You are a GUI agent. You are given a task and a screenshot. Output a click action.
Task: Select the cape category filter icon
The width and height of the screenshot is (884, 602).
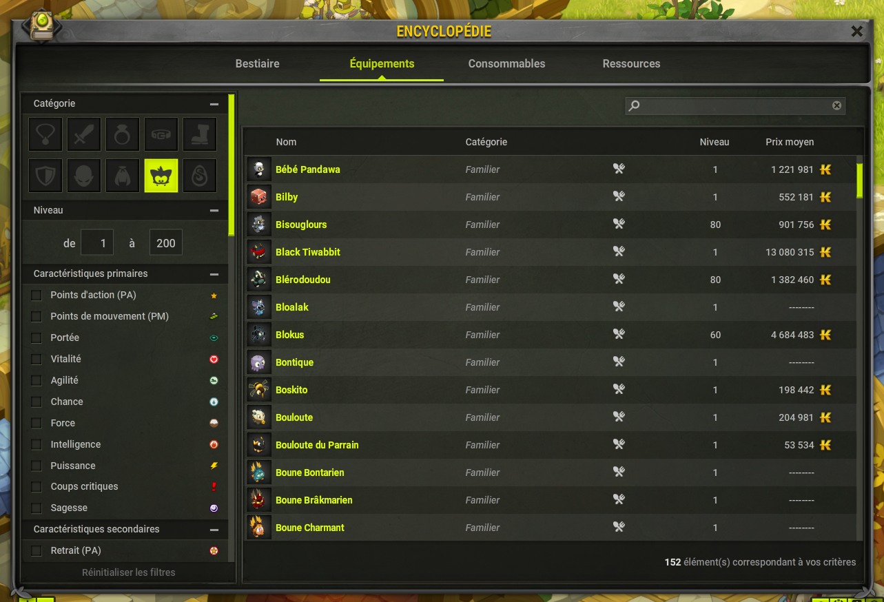click(x=123, y=176)
